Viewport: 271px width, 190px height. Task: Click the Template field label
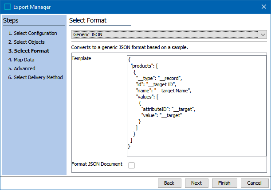(81, 58)
